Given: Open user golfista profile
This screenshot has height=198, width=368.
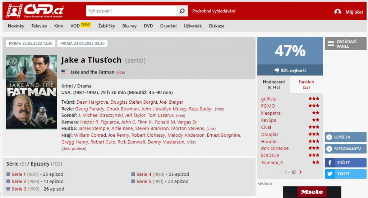Looking at the screenshot, I should pyautogui.click(x=269, y=99).
